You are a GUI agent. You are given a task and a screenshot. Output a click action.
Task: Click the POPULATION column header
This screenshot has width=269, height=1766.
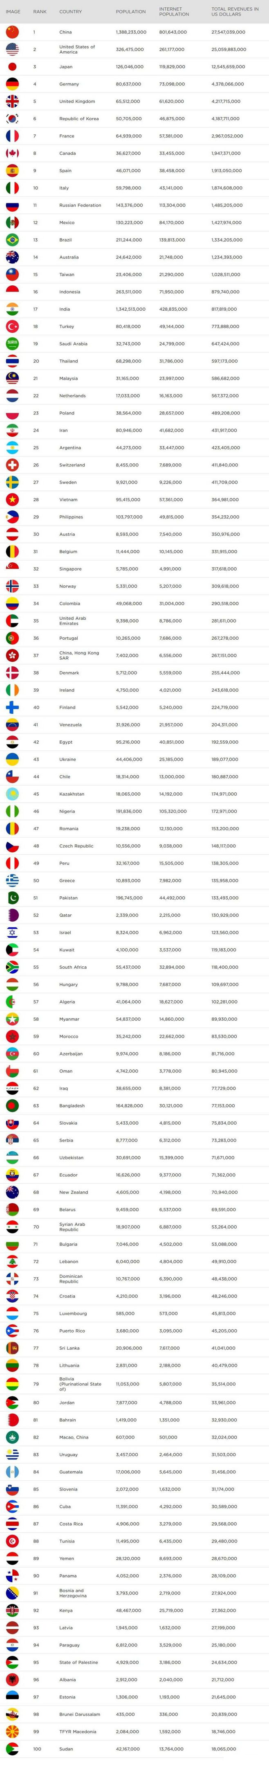[x=131, y=11]
